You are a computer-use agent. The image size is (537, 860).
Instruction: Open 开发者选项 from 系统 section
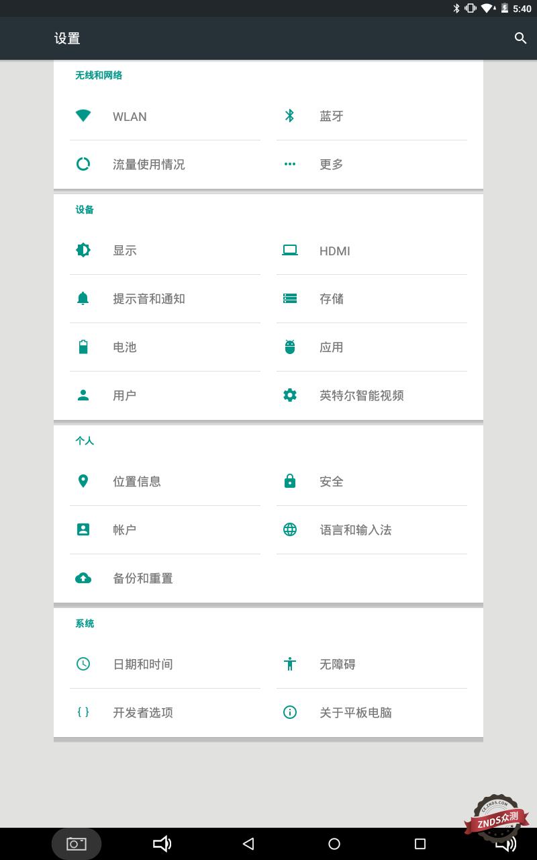(x=142, y=712)
